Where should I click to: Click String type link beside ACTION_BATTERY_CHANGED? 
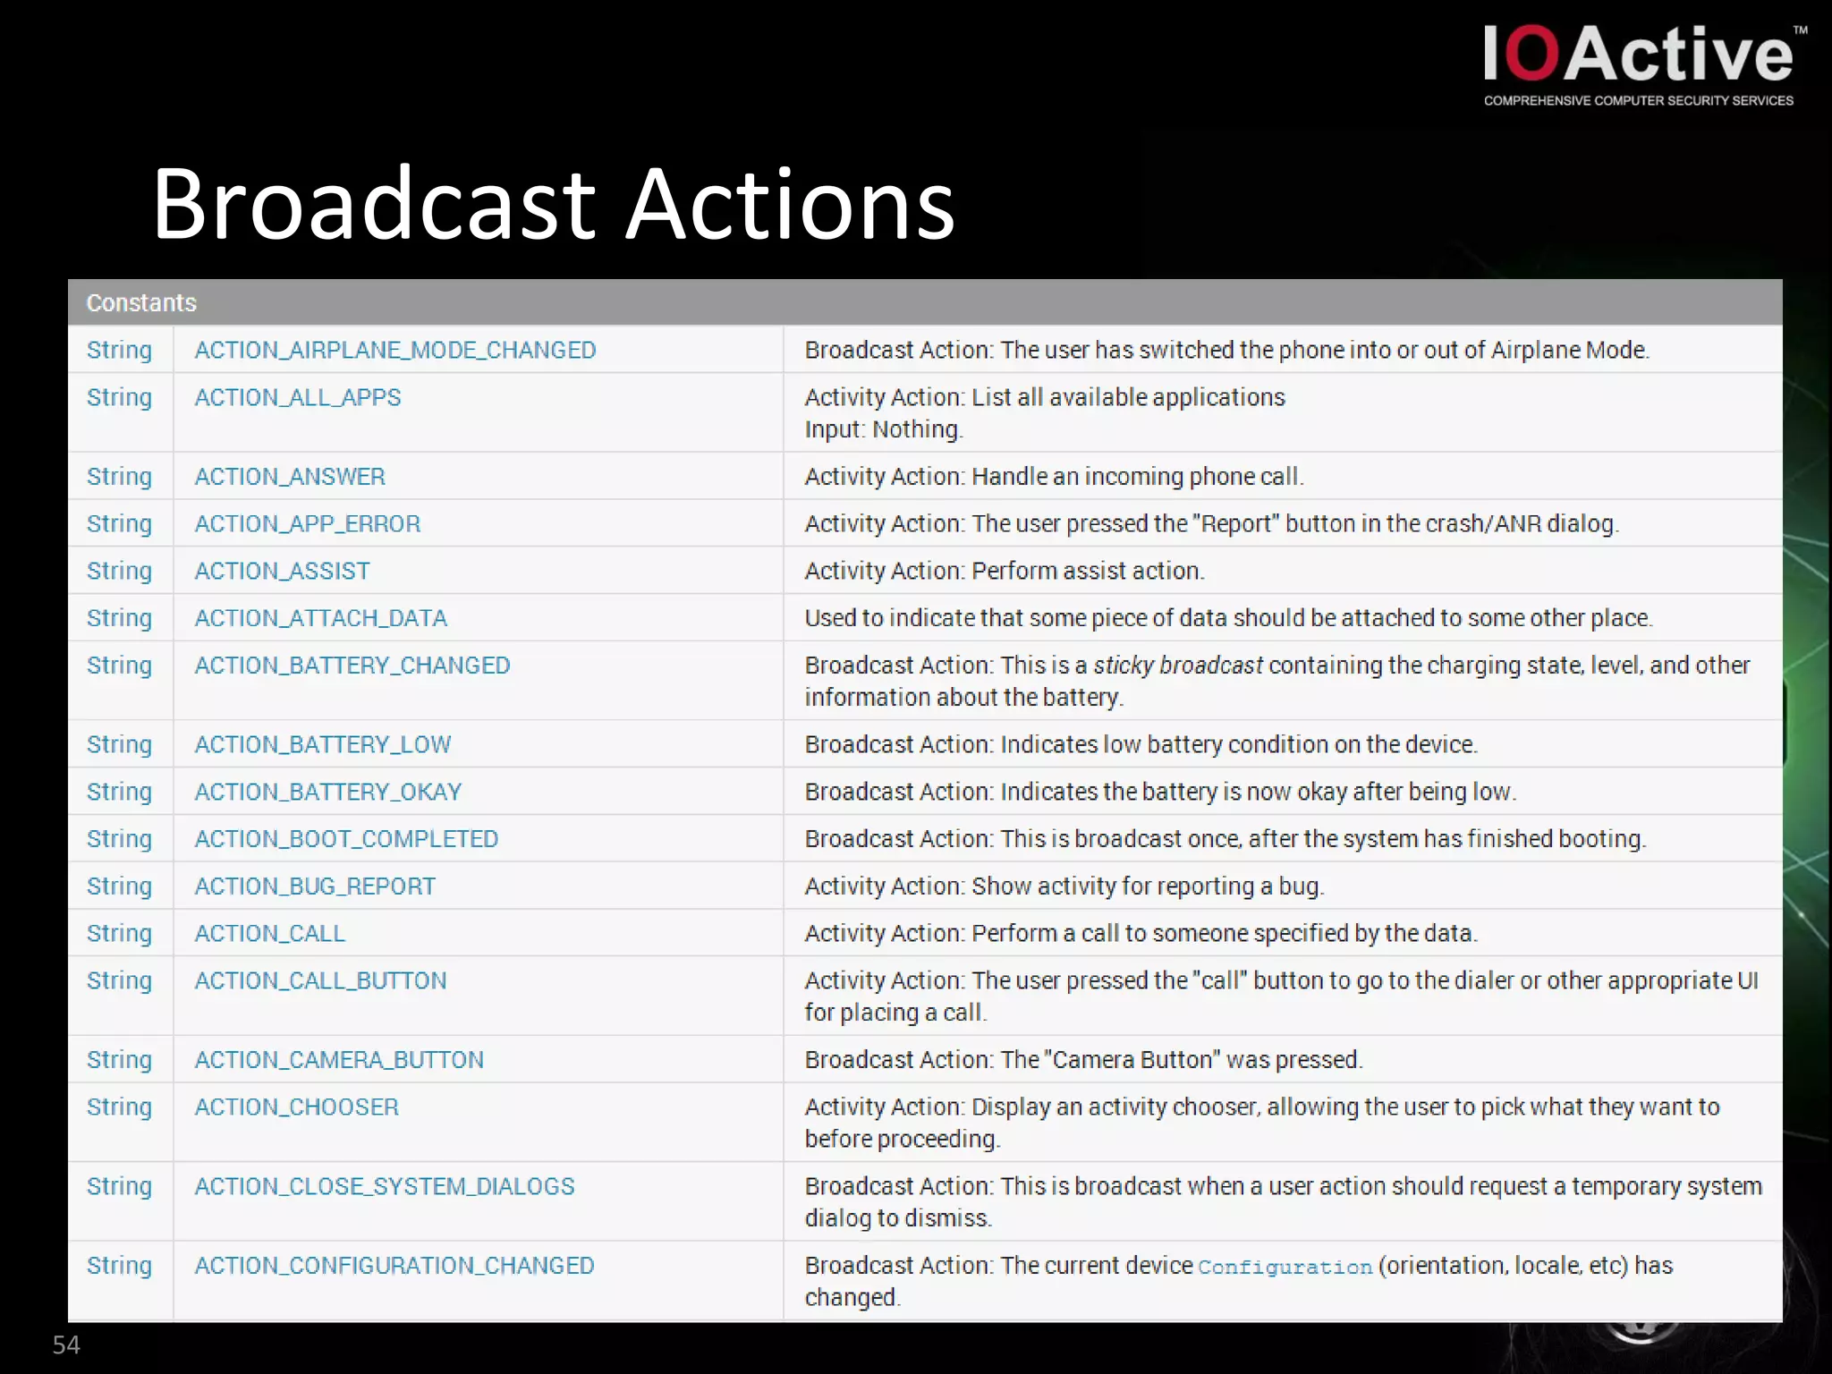pos(119,666)
